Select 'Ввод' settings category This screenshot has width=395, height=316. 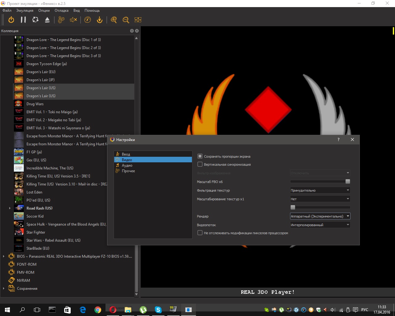coord(126,154)
